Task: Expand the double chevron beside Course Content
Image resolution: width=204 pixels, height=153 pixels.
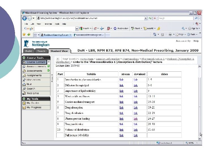Action: point(49,62)
